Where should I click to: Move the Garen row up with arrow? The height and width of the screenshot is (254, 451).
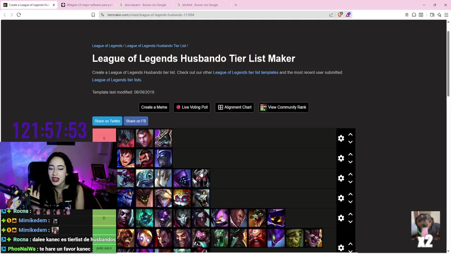tap(350, 155)
